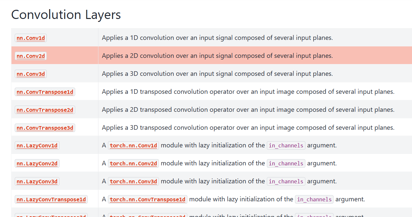412x217 pixels.
Task: Click the Convolution Layers heading
Action: tap(66, 15)
